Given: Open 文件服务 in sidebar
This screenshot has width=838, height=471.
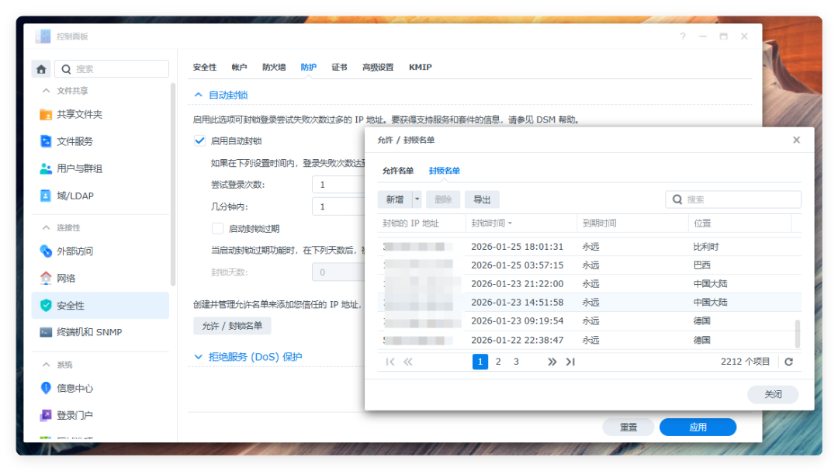Looking at the screenshot, I should 100,142.
